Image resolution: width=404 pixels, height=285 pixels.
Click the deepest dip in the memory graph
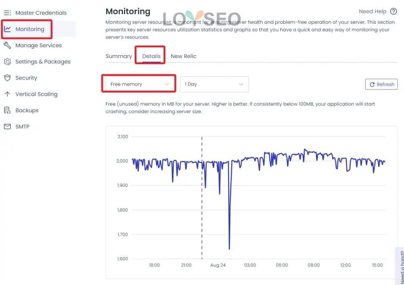tap(229, 248)
